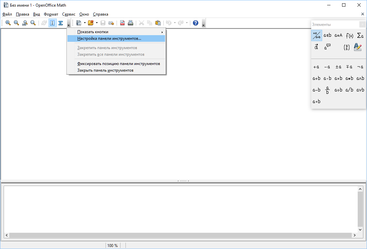The height and width of the screenshot is (249, 367).
Task: Click the Paste clipboard icon
Action: coord(158,23)
